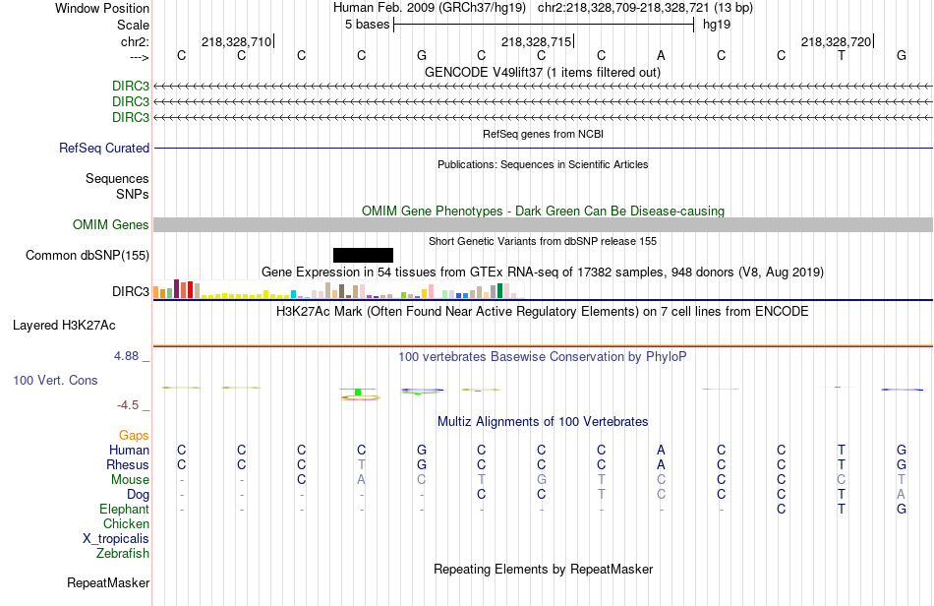
Task: Click the RefSeq Curated blue line item
Action: 544,148
